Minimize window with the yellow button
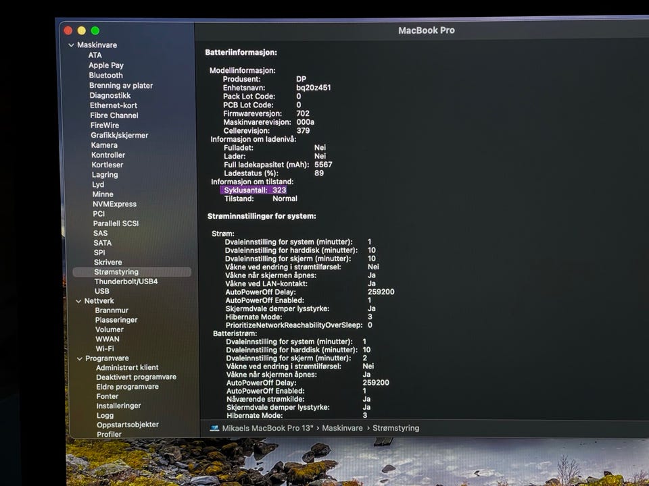The height and width of the screenshot is (486, 649). (82, 30)
